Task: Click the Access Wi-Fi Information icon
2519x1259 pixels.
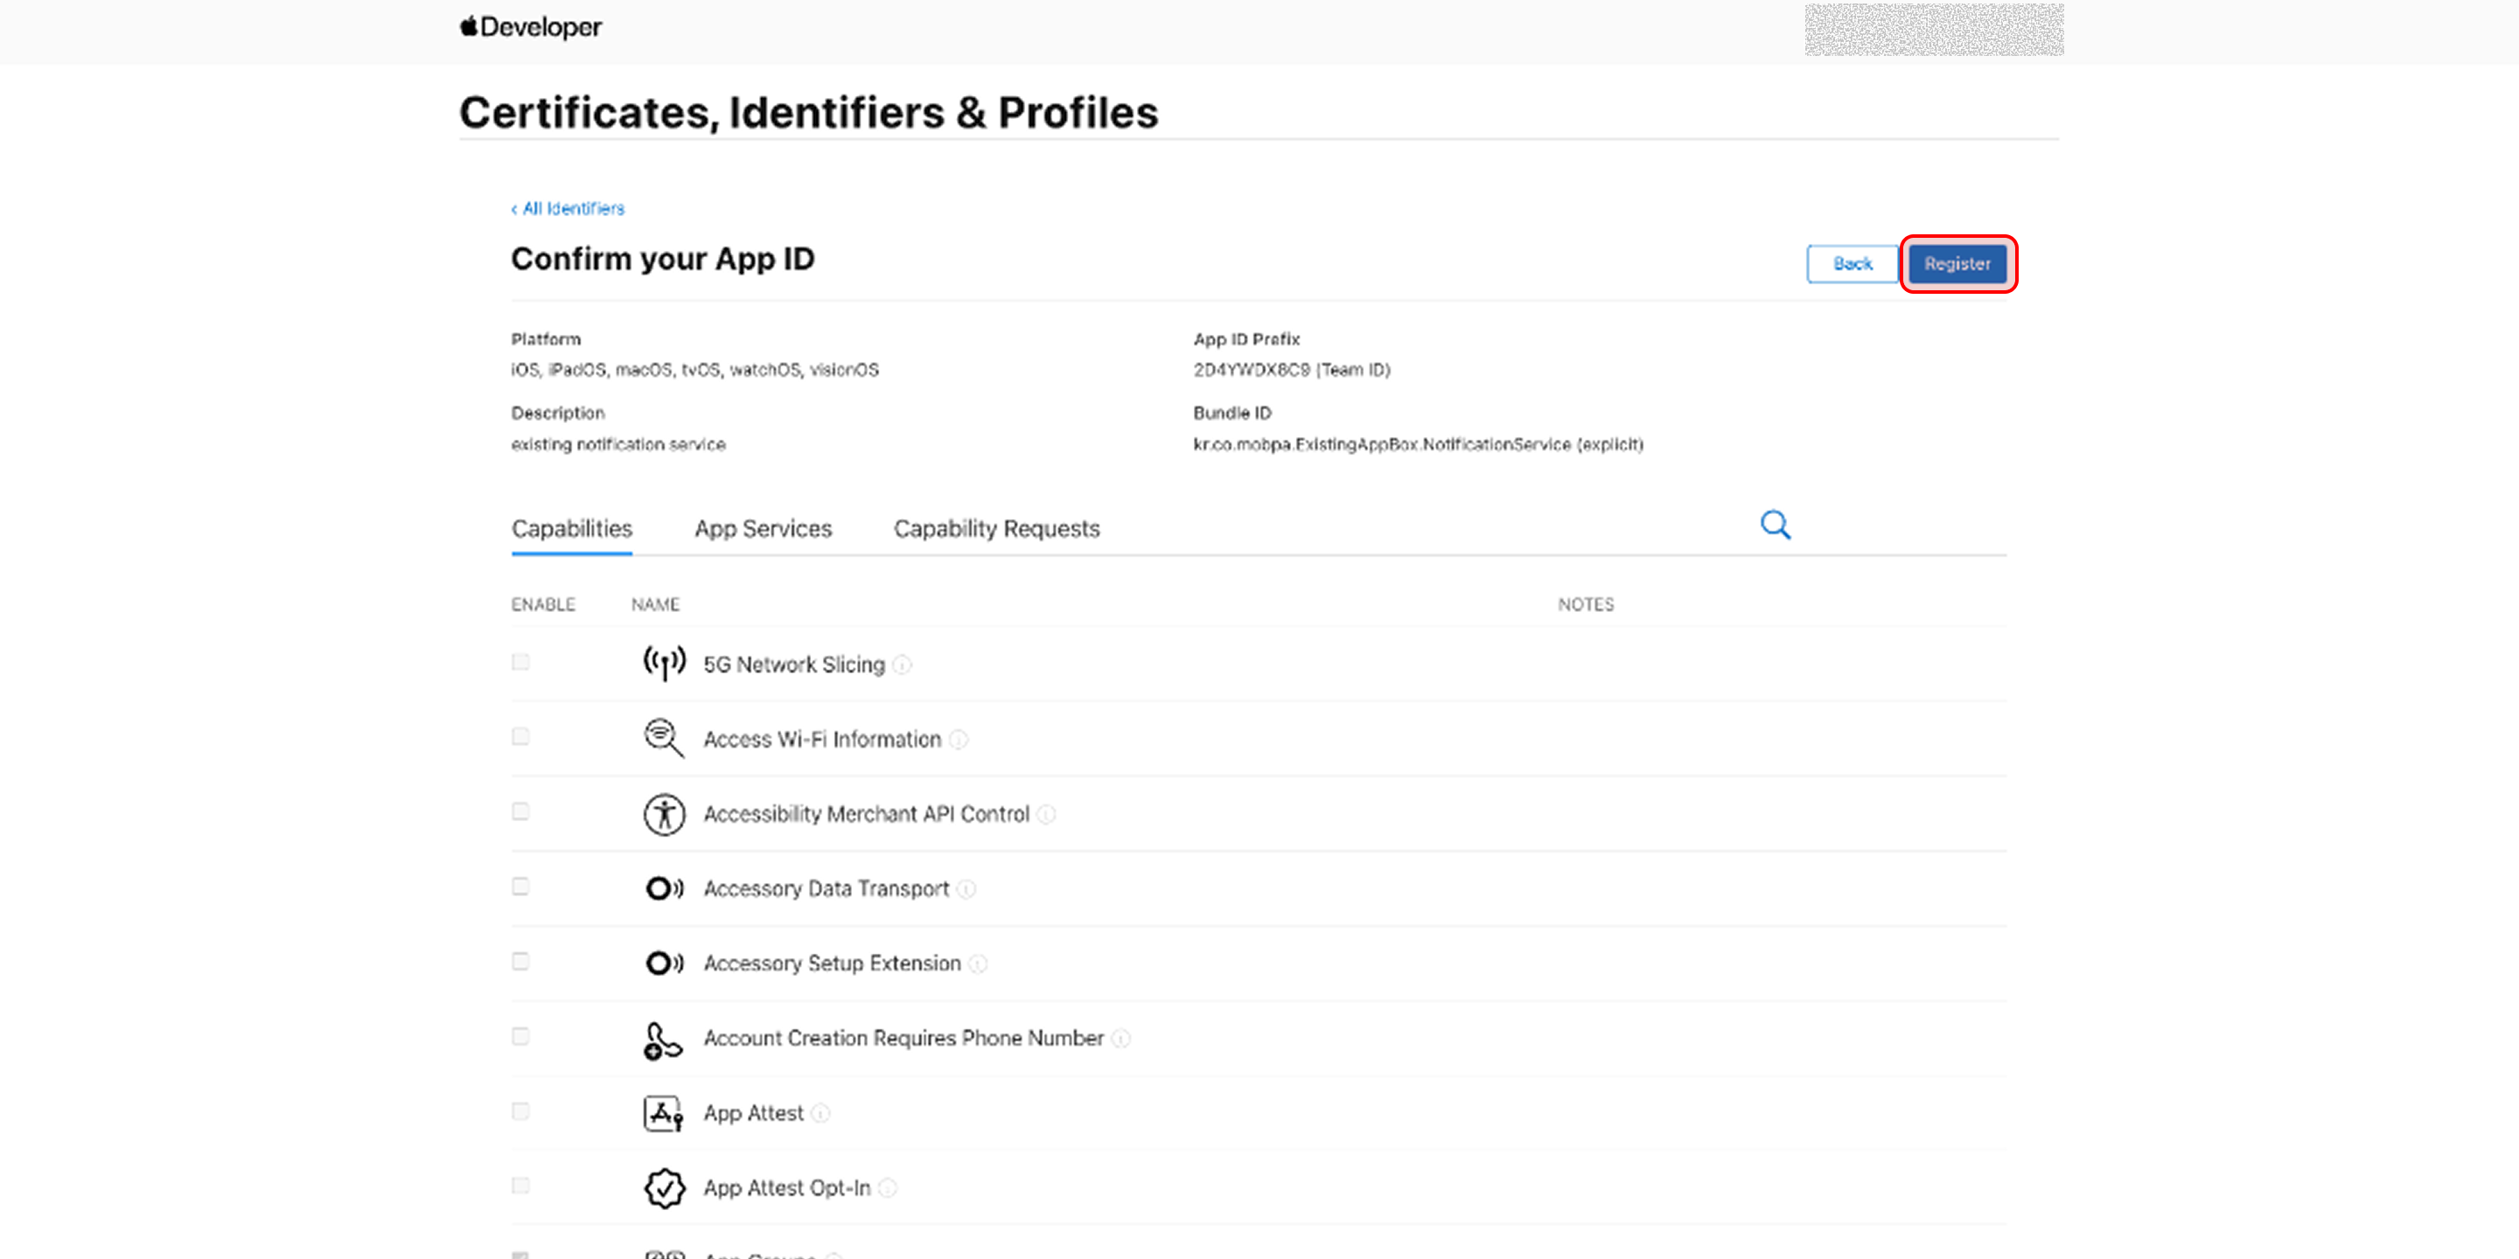Action: click(664, 738)
